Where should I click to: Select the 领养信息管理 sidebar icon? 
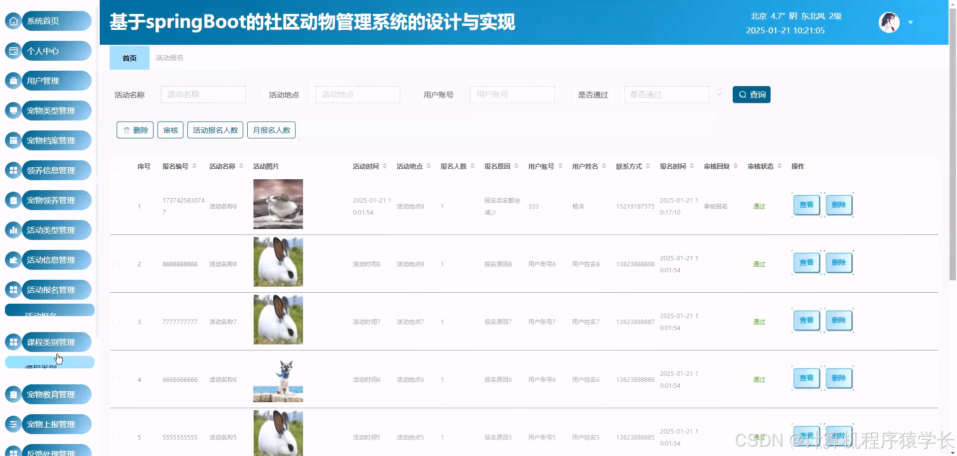[13, 170]
